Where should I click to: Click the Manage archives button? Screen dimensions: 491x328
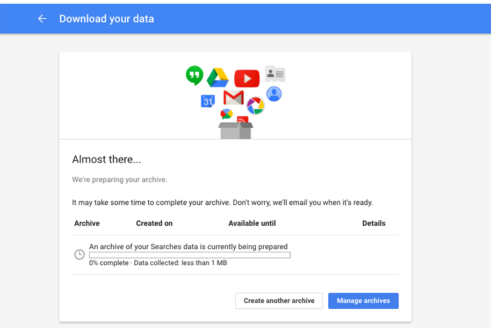point(363,301)
